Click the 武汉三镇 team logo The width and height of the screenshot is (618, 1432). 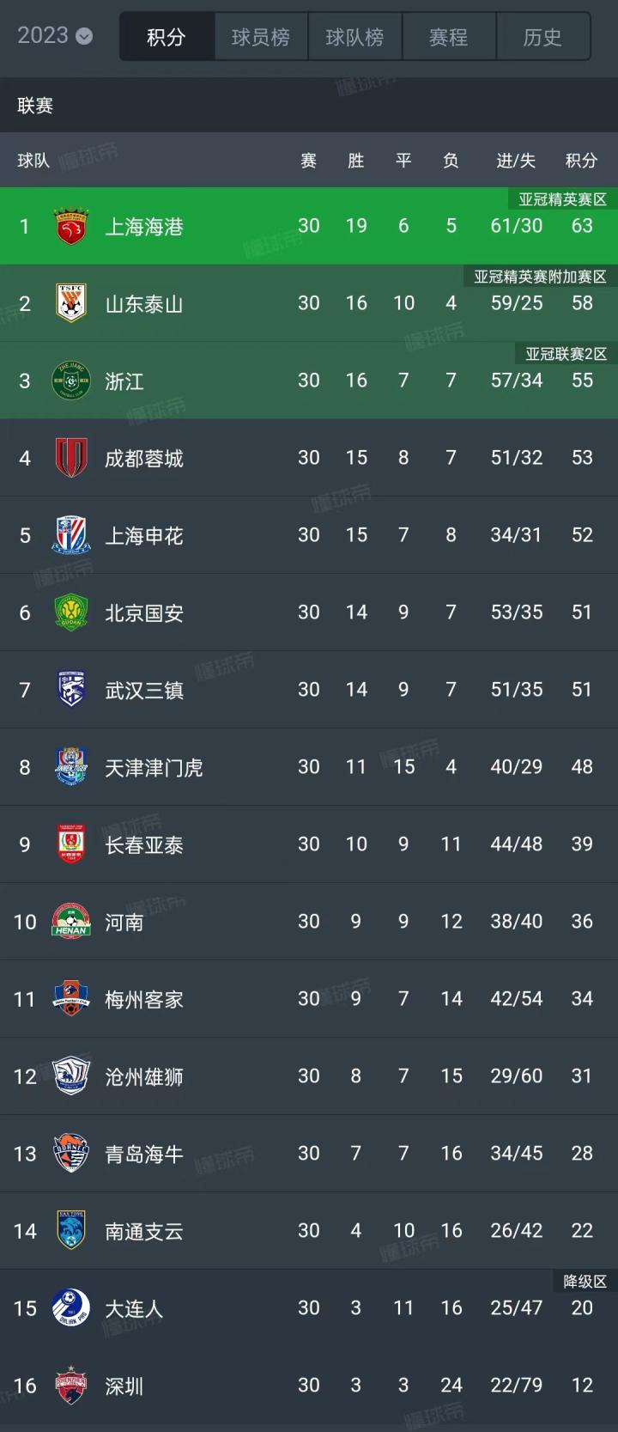[71, 690]
